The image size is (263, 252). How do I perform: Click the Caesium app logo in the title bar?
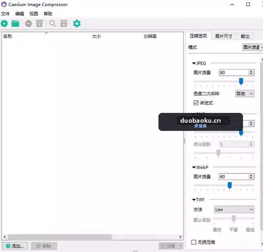(4, 4)
